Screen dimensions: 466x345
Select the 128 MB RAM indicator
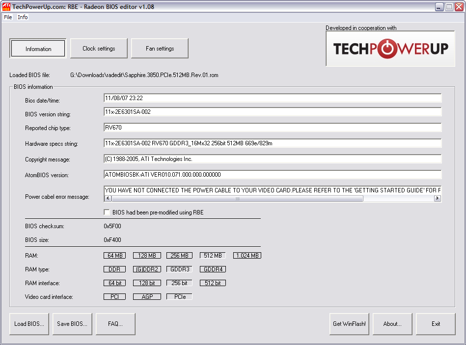pyautogui.click(x=147, y=255)
